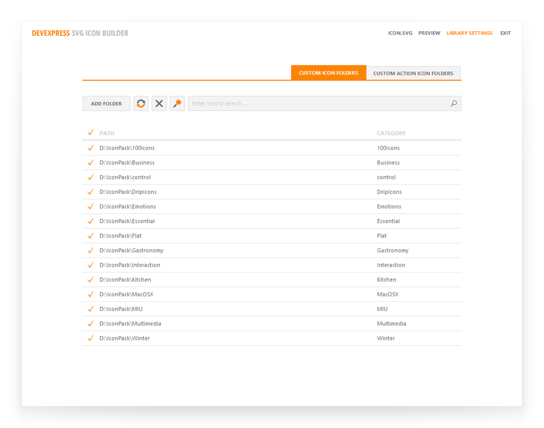Viewport: 544px width, 428px height.
Task: Click the Business category cell
Action: pyautogui.click(x=388, y=163)
